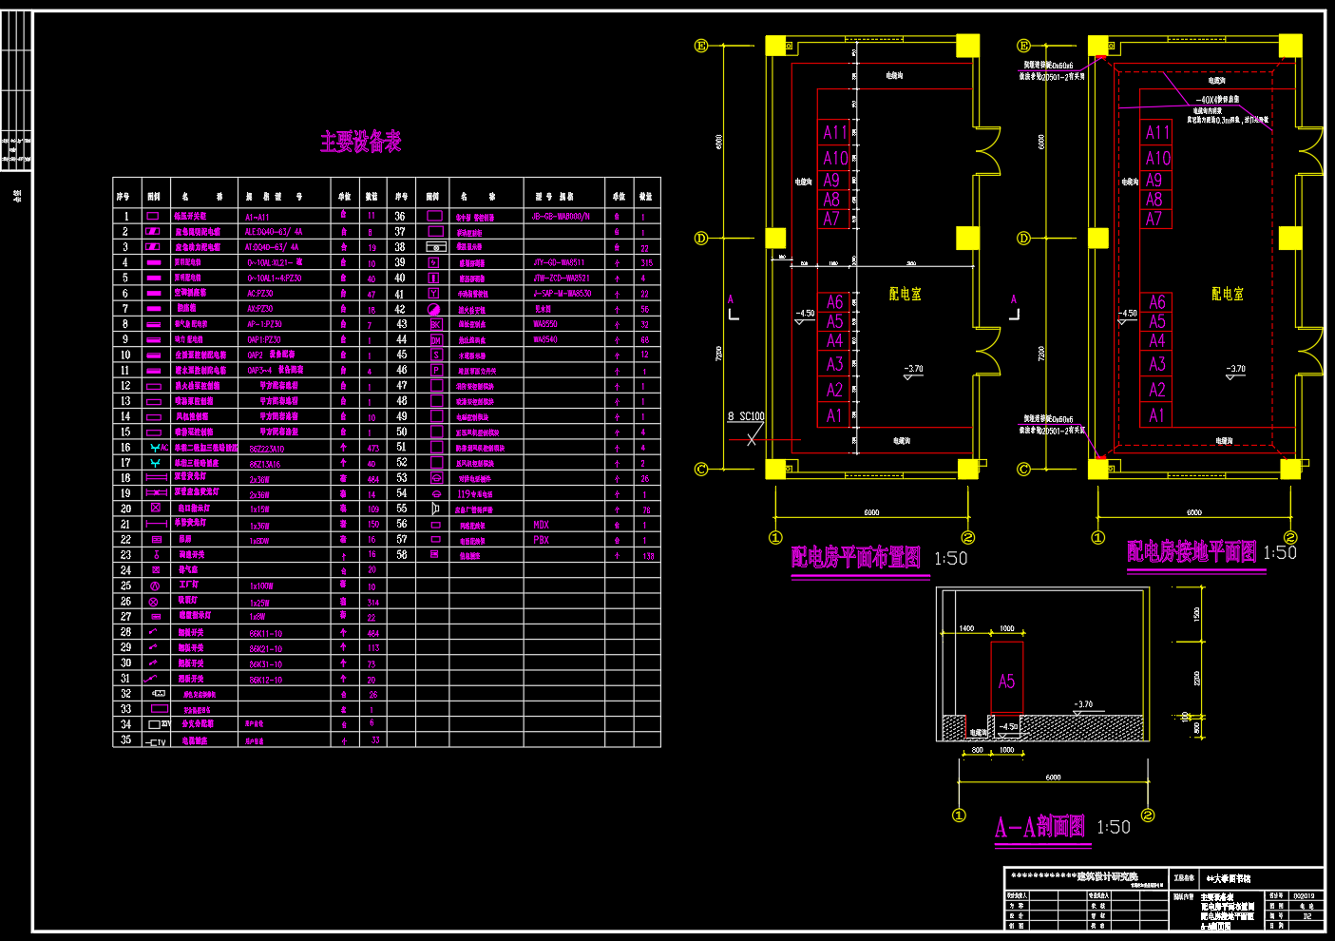Image resolution: width=1335 pixels, height=941 pixels.
Task: Select the P symbol box in row 46
Action: pyautogui.click(x=435, y=370)
